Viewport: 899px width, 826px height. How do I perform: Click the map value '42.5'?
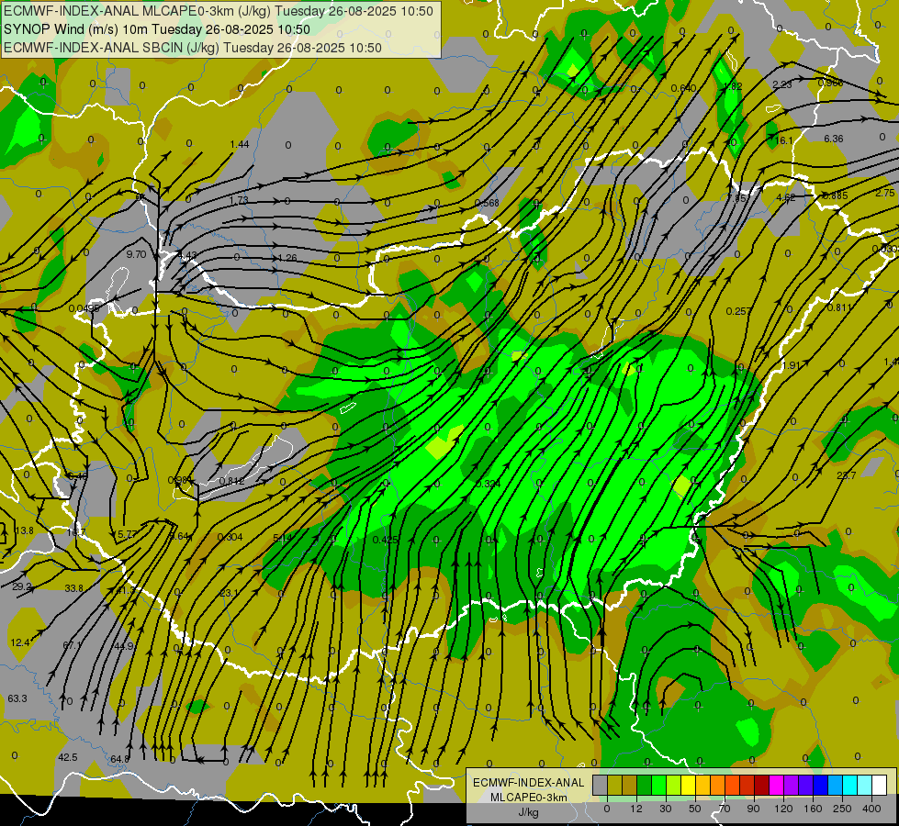(68, 757)
